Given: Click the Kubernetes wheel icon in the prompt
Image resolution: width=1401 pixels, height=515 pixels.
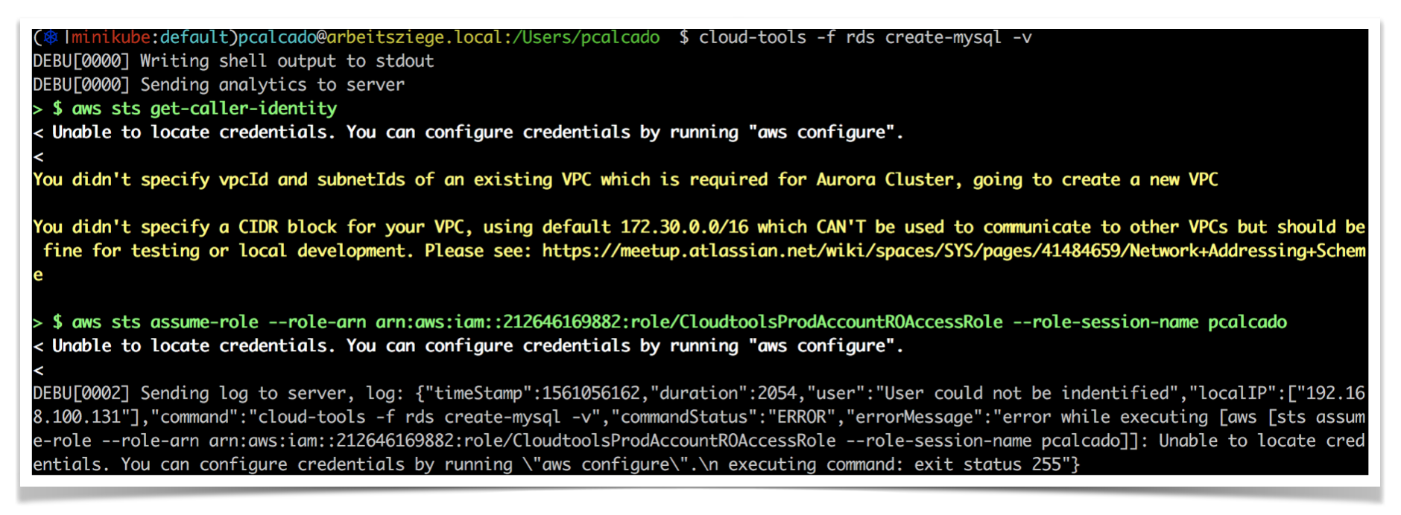Looking at the screenshot, I should (x=51, y=37).
